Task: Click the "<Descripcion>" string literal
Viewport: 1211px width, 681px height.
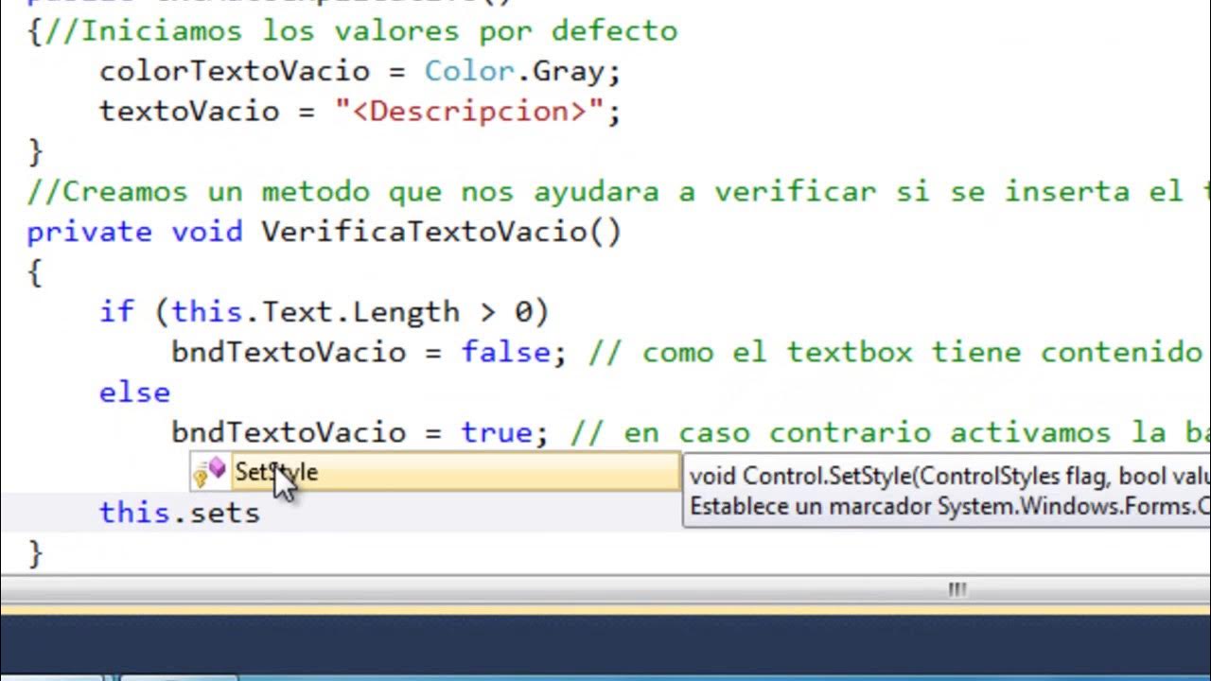Action: (x=469, y=112)
